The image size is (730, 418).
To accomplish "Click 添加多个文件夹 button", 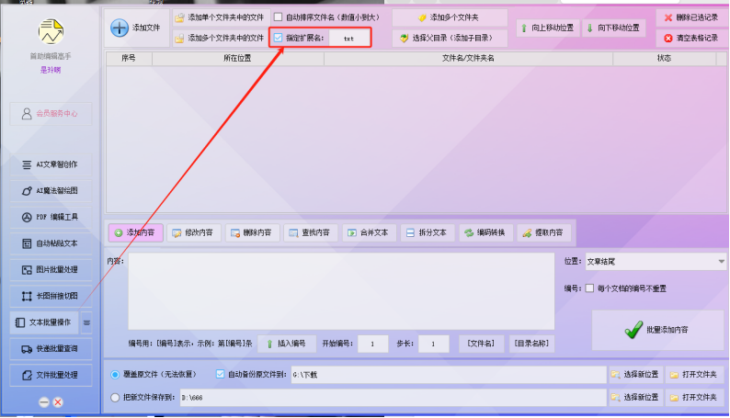I will pyautogui.click(x=450, y=17).
